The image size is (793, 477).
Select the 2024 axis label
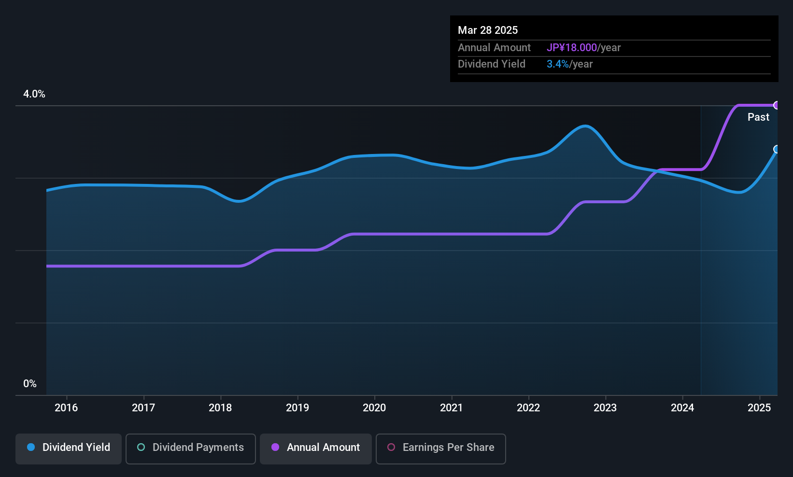[x=682, y=407]
